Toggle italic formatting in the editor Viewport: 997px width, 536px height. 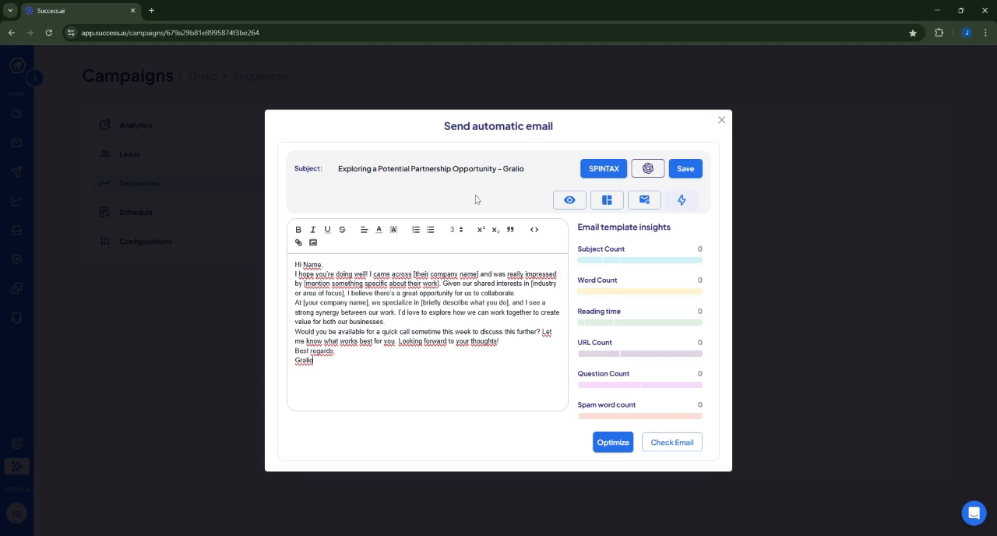tap(313, 230)
